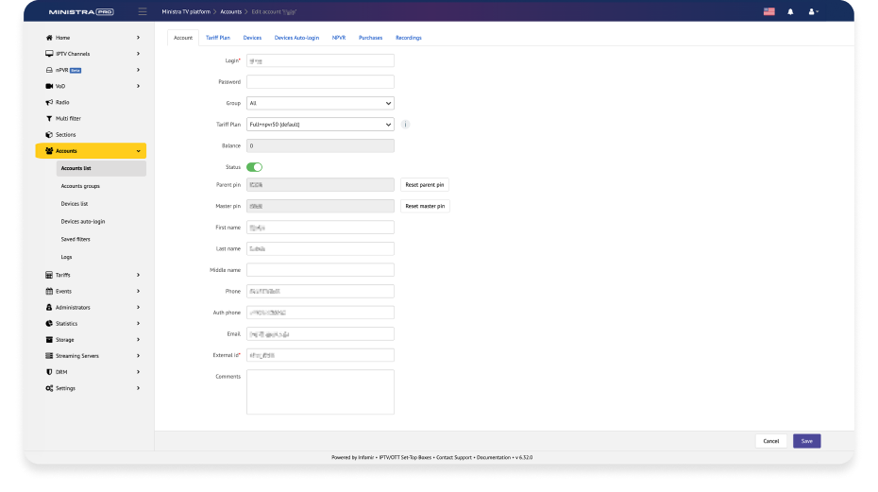
Task: Switch to the Devices tab
Action: click(x=252, y=38)
